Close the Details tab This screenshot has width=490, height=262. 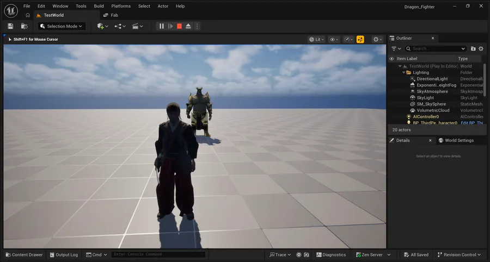(430, 140)
